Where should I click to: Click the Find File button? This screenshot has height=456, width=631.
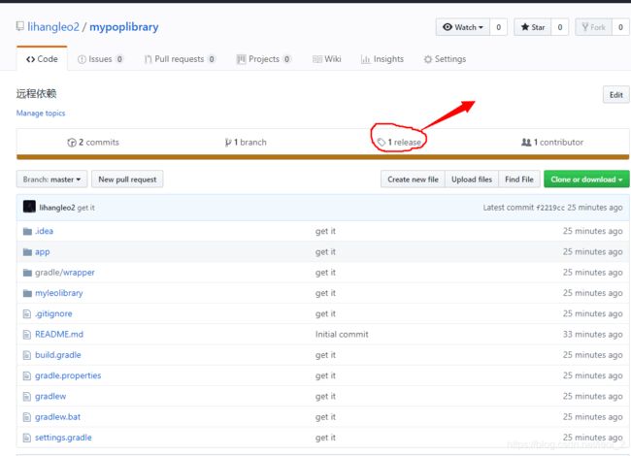519,179
